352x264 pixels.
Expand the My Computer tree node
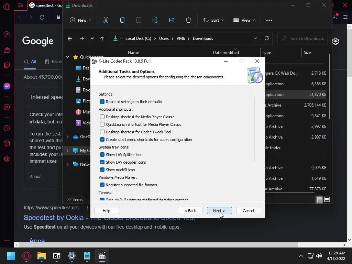coord(68,151)
